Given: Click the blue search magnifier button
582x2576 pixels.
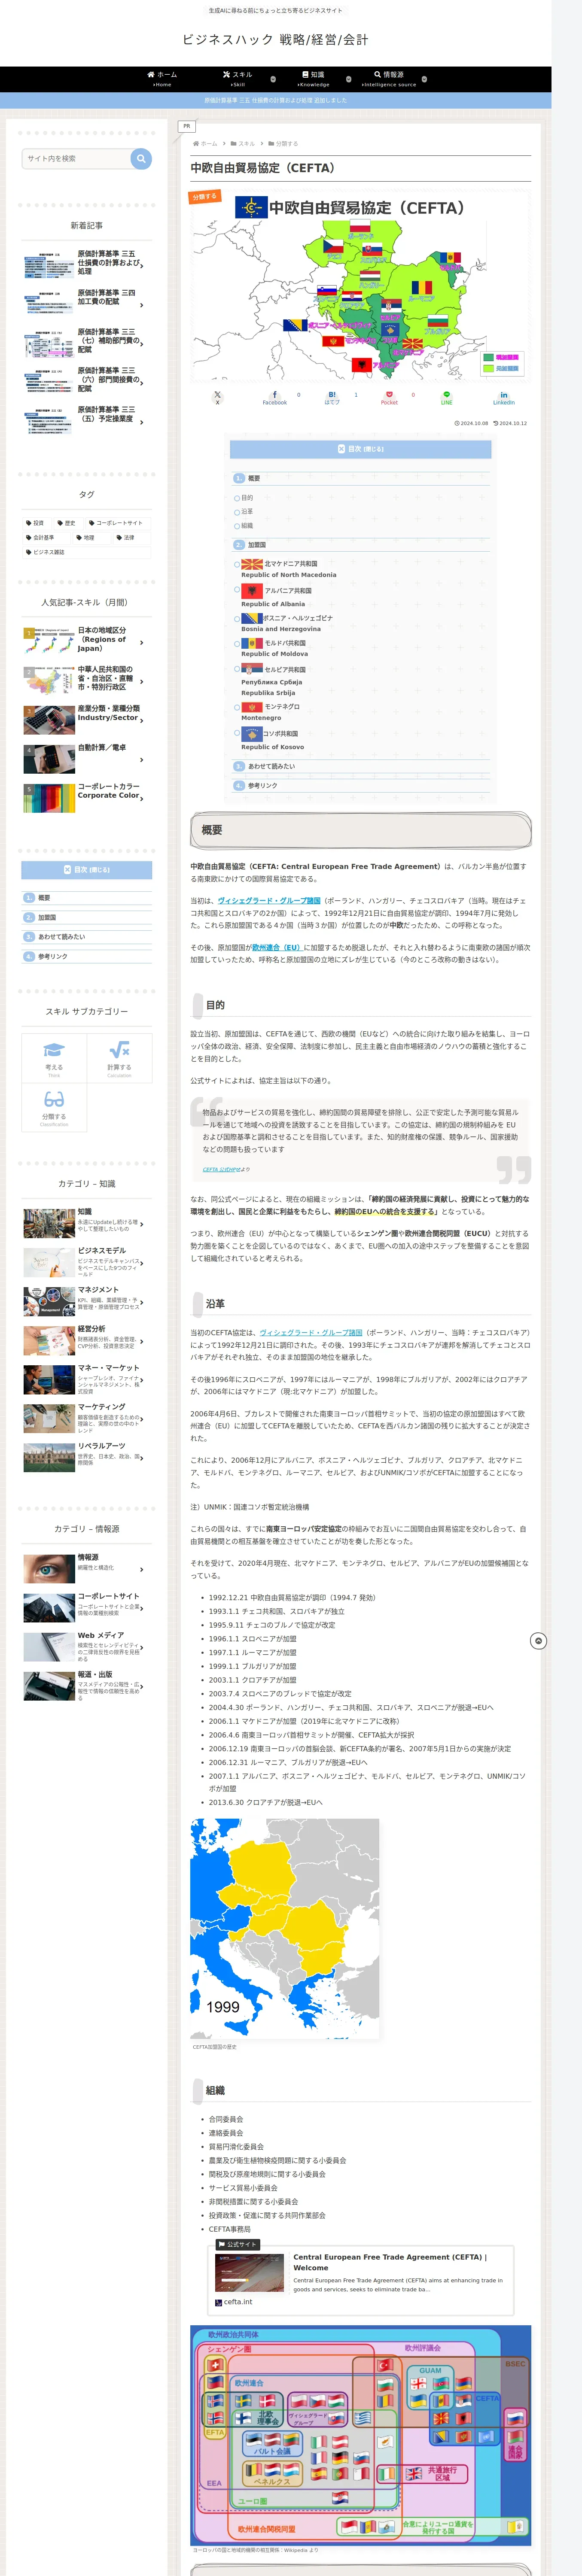Looking at the screenshot, I should click(x=141, y=159).
